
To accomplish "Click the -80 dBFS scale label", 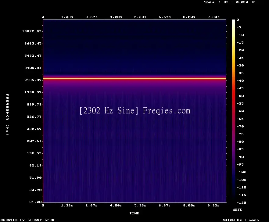I will (x=240, y=141).
